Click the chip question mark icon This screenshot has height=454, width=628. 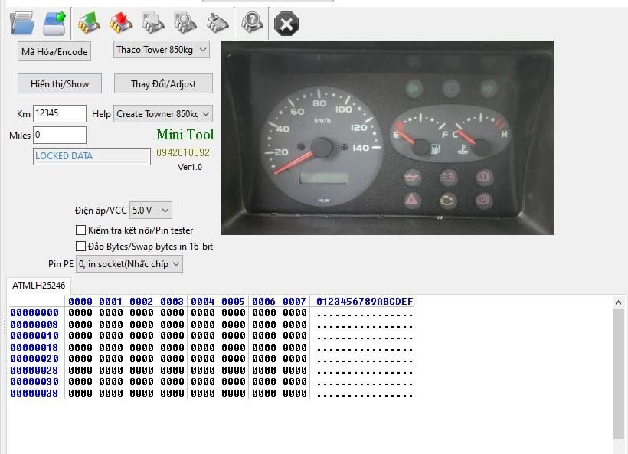[252, 22]
